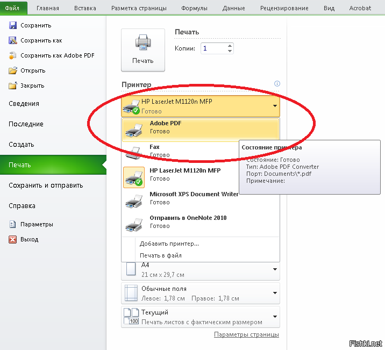Open the Текущий scaling dropdown
Image resolution: width=385 pixels, height=350 pixels.
275,317
